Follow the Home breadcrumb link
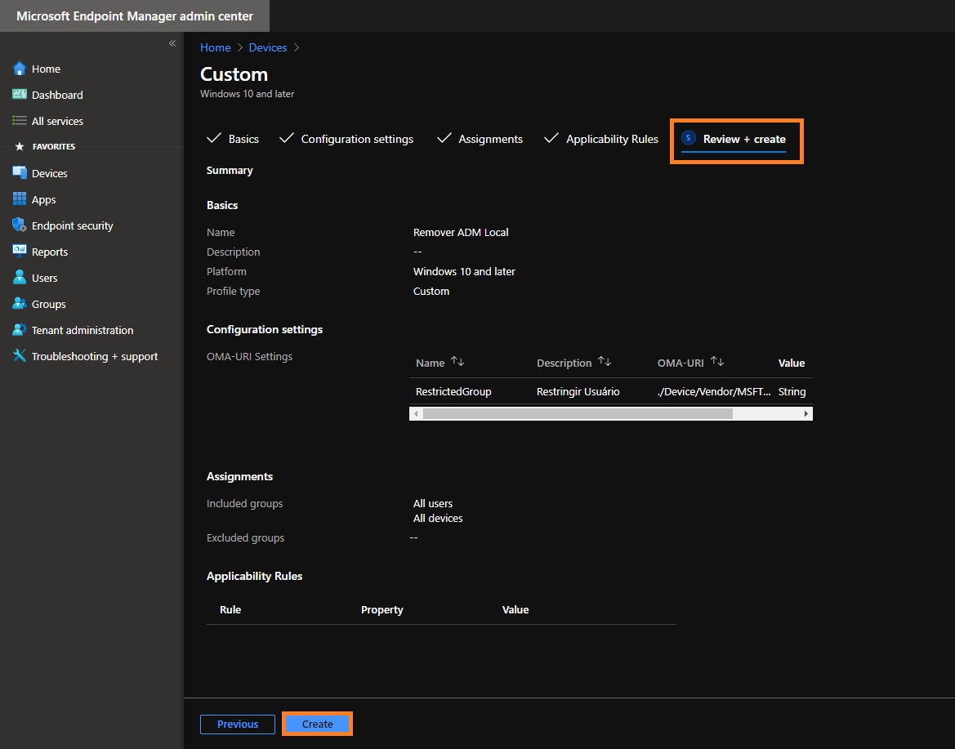The width and height of the screenshot is (955, 749). tap(216, 47)
